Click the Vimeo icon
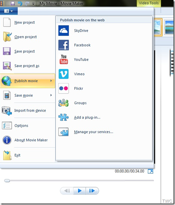175x205 pixels. [64, 74]
